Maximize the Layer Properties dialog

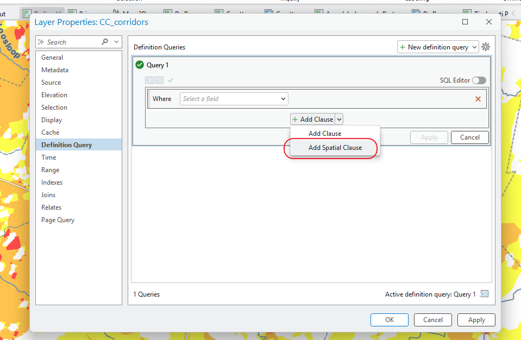[465, 22]
